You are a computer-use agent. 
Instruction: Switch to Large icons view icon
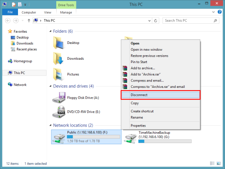[x=219, y=163]
